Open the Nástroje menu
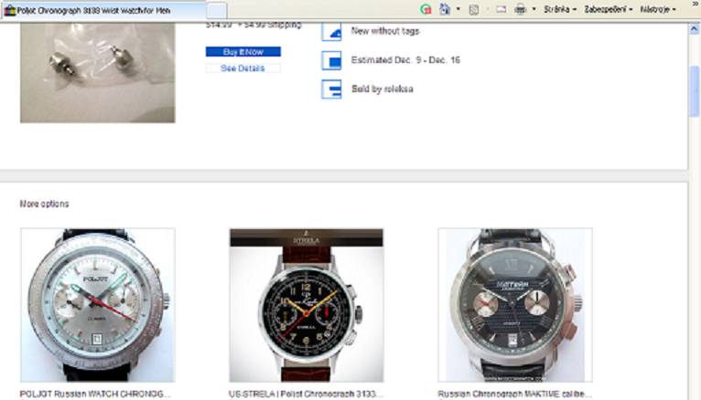The width and height of the screenshot is (701, 400). click(x=658, y=9)
